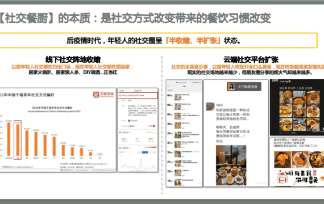This screenshot has height=204, width=324.
Task: Open the restaurant table photo in Abel's post
Action: pyautogui.click(x=231, y=165)
